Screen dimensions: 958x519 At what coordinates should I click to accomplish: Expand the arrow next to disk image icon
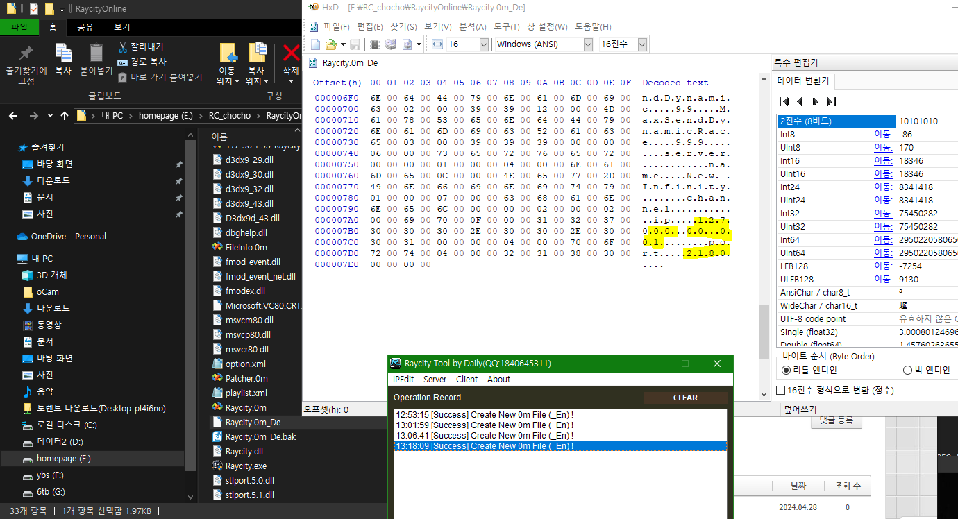click(419, 44)
